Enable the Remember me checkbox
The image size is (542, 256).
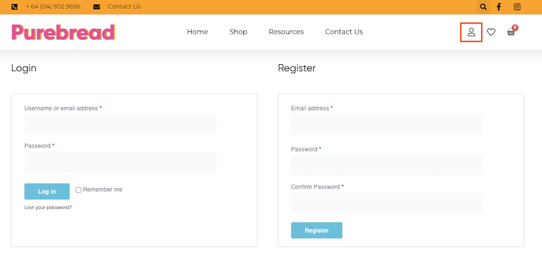click(x=79, y=190)
